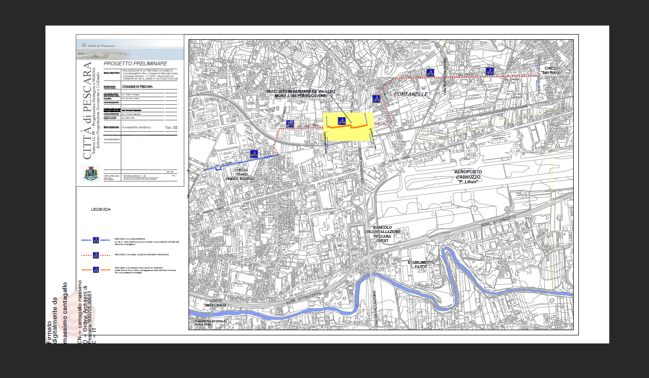This screenshot has width=649, height=378.
Task: Click the cycle icon nearest the San Rocco church label
Action: 490,71
